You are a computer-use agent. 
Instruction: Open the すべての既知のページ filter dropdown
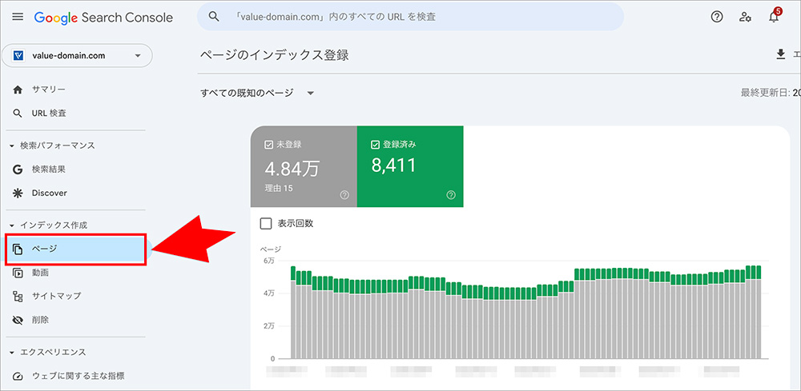257,93
